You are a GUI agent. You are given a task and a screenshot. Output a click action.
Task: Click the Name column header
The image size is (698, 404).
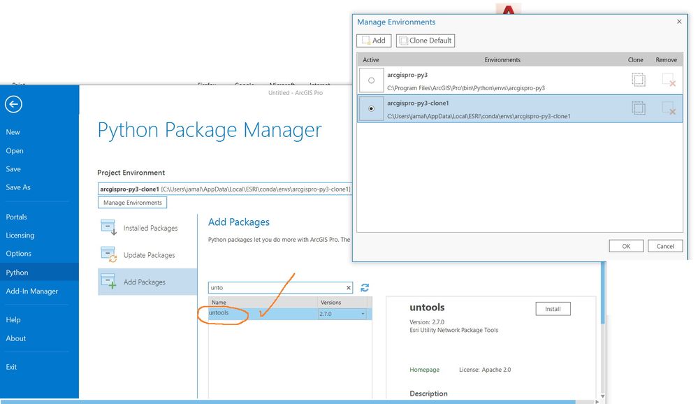click(x=263, y=302)
